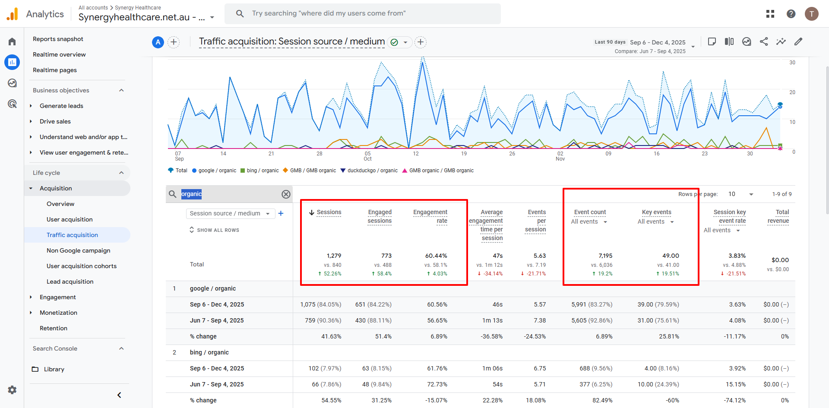Open the report status check dropdown
This screenshot has height=408, width=829.
click(x=399, y=42)
